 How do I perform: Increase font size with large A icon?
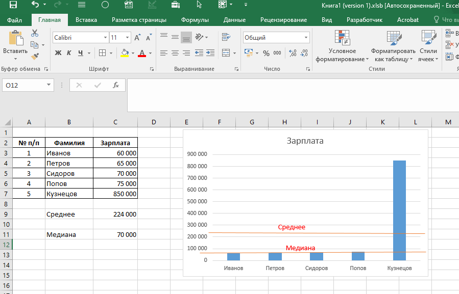point(137,37)
